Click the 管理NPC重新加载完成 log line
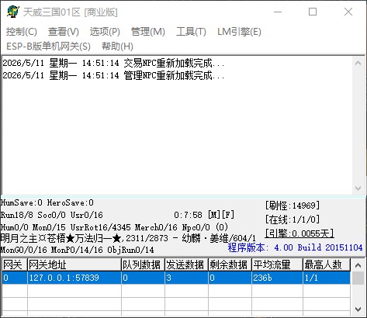Screen dimensions: 367x318 [113, 75]
